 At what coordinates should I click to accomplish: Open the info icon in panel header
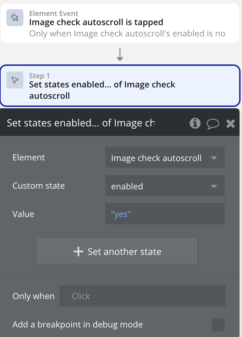(x=195, y=123)
